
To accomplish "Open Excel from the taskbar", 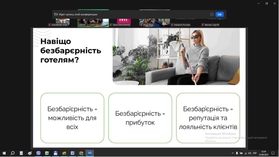I will coord(47,153).
